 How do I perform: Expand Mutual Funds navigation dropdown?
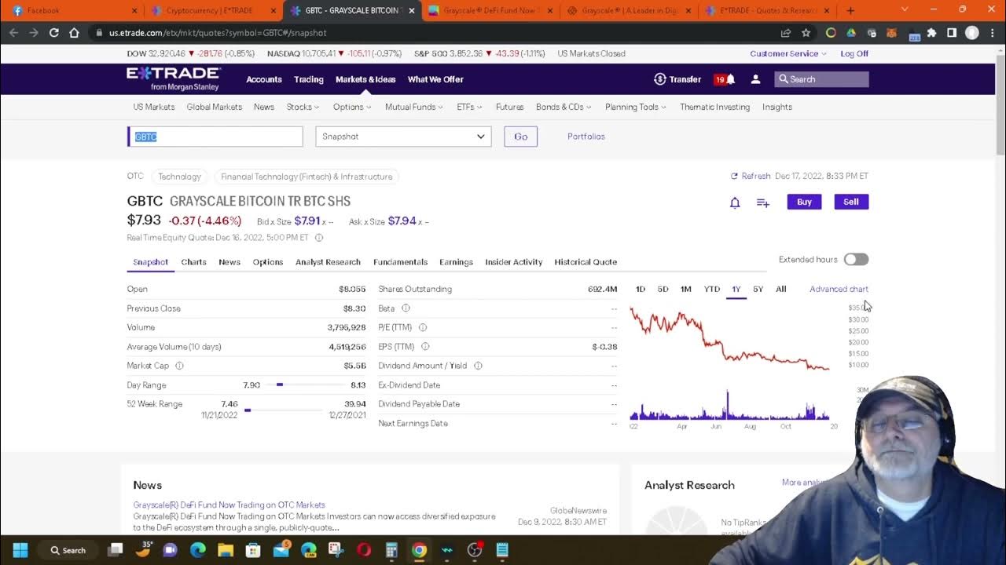pos(413,107)
